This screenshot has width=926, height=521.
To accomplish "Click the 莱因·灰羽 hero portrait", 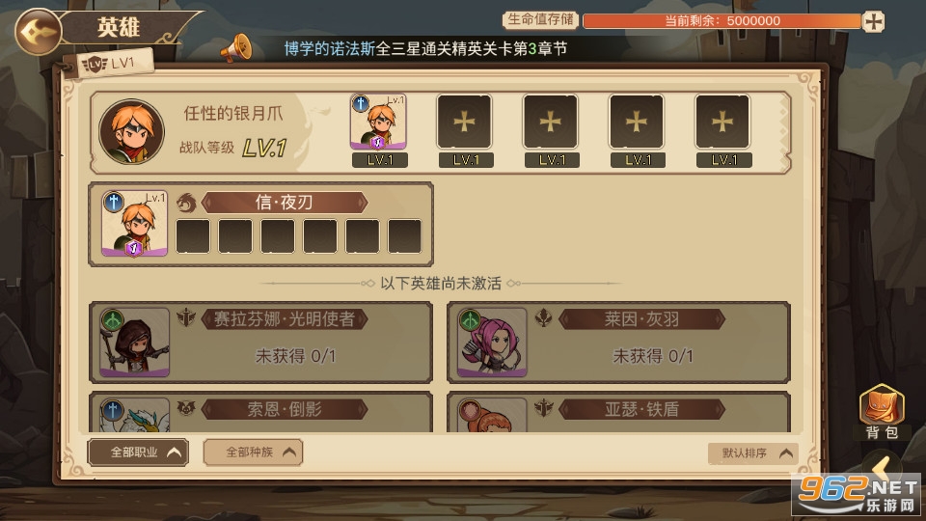I will [491, 343].
